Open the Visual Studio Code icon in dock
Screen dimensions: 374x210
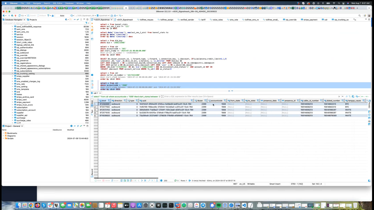244,205
